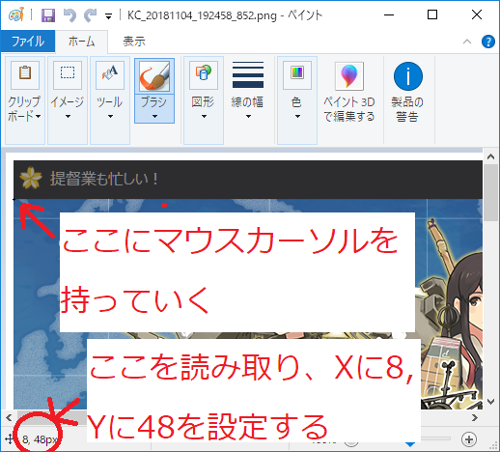The height and width of the screenshot is (452, 500).
Task: Click the クリップボード paste icon
Action: [x=25, y=75]
